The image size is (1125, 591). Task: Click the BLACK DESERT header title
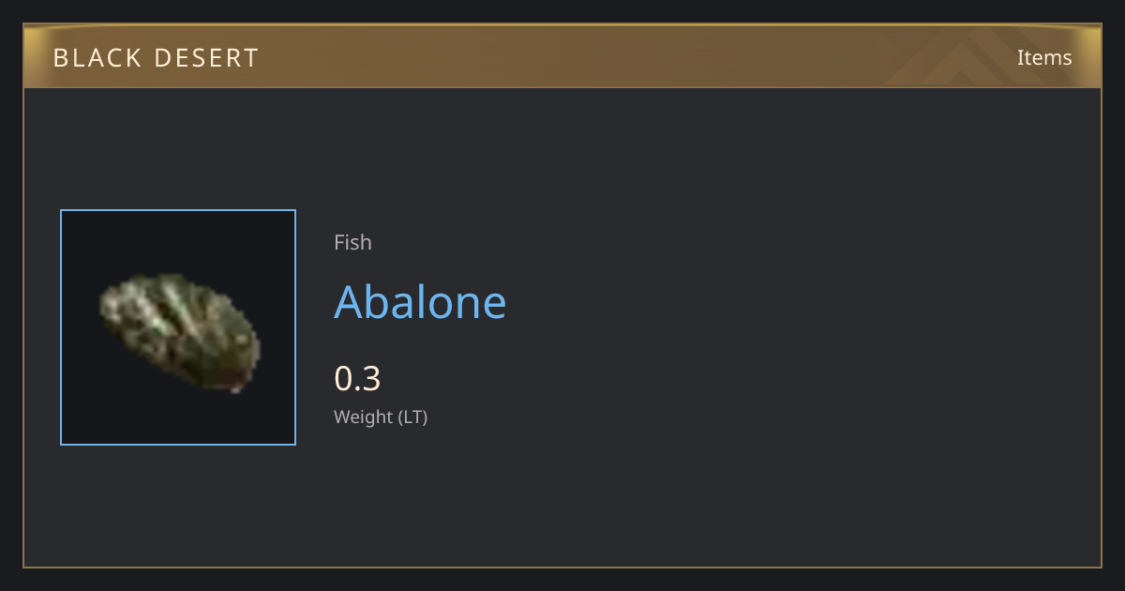156,58
